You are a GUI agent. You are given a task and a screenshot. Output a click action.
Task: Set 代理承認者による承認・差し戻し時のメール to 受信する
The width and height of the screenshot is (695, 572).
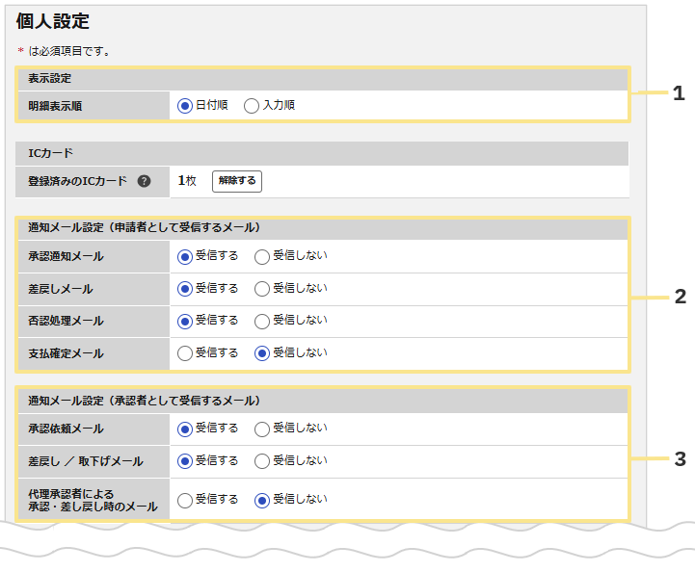point(185,501)
